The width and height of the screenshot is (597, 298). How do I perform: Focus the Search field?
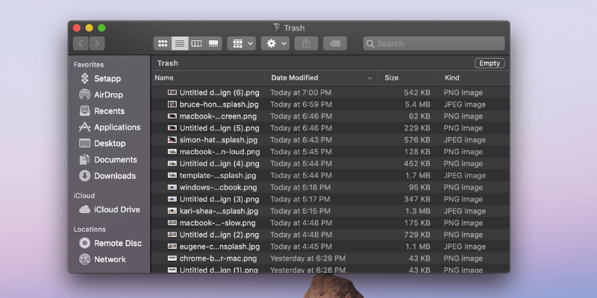pos(434,43)
